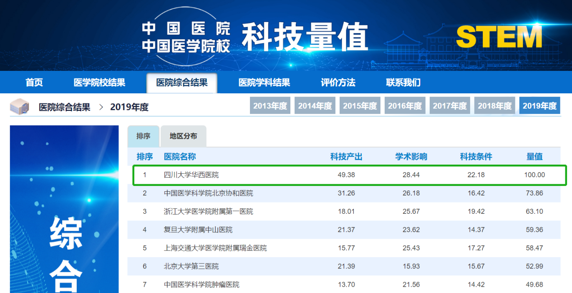
Task: Click 浙江大学医学院附属第一医院 hospital name
Action: pyautogui.click(x=208, y=212)
